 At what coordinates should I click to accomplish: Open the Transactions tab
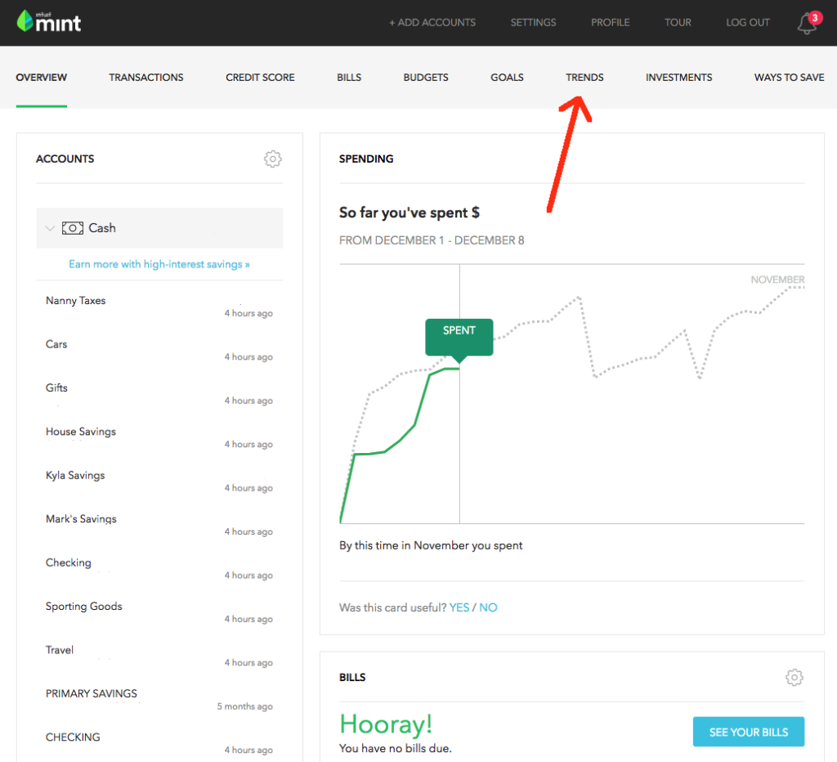(146, 78)
